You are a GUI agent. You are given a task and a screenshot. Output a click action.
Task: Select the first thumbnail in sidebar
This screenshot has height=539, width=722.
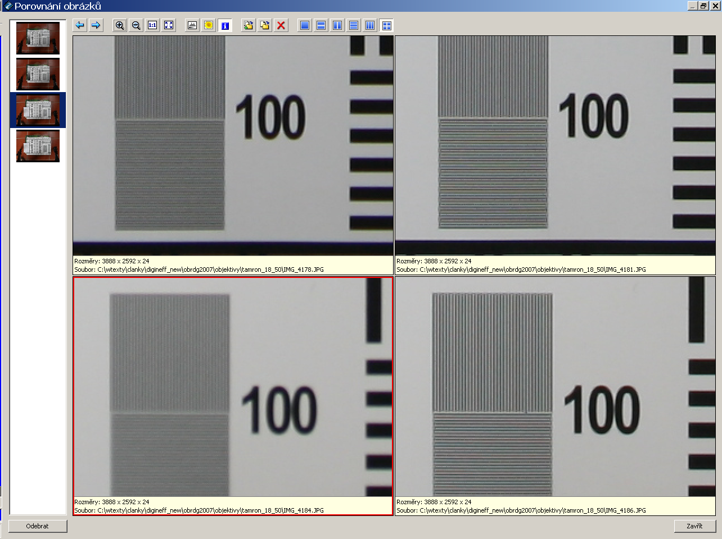pos(38,38)
